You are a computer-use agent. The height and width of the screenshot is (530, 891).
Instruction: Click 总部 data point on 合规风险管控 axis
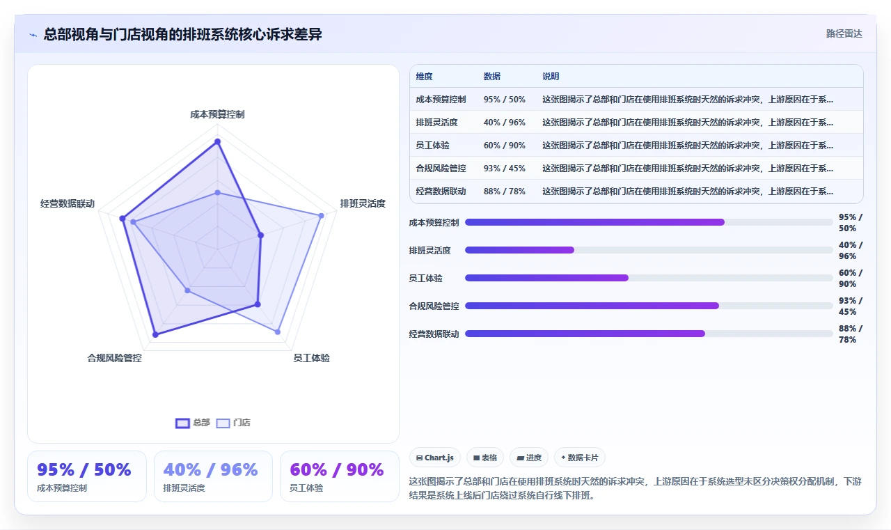point(155,335)
